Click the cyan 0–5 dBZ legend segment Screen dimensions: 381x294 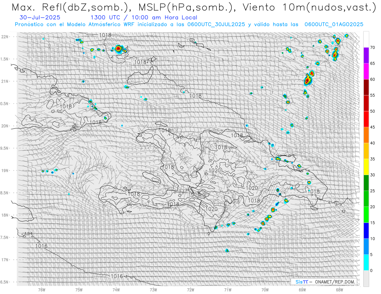point(366,262)
